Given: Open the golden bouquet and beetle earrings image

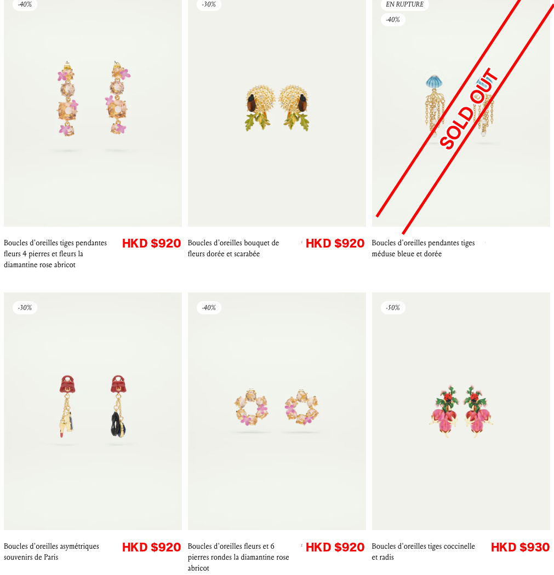Looking at the screenshot, I should click(x=277, y=113).
